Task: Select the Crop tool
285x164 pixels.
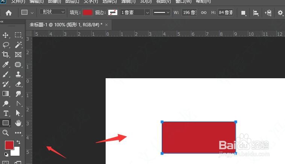Action: pos(6,55)
